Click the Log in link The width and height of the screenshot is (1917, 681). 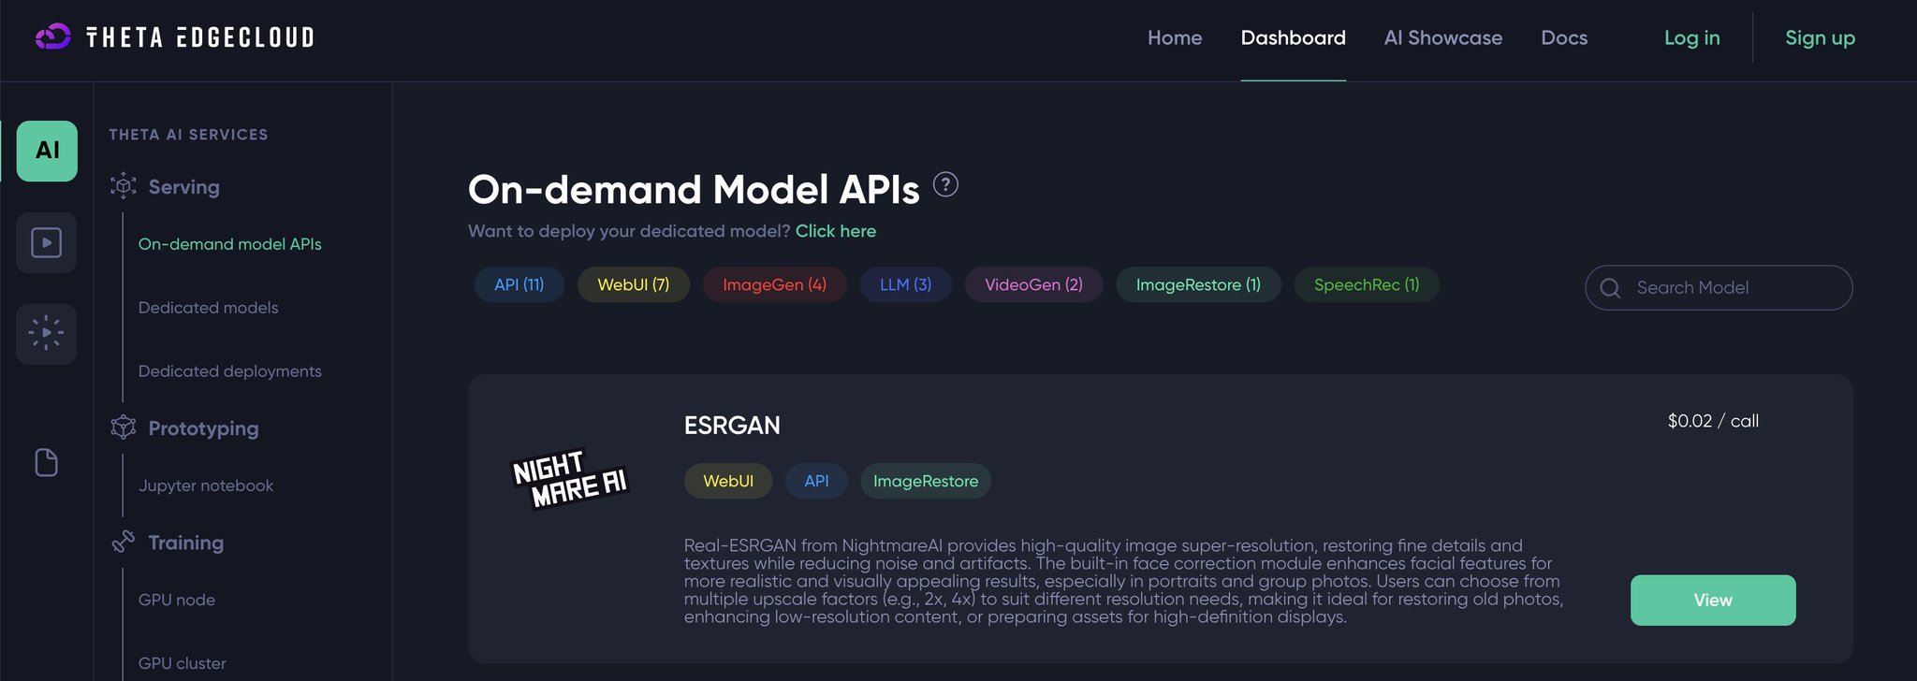1691,38
